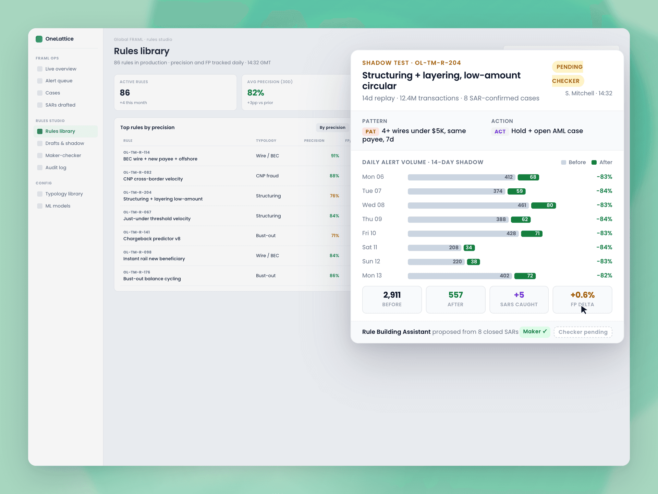The width and height of the screenshot is (658, 494).
Task: Open Drafts & shadow
Action: click(x=66, y=143)
